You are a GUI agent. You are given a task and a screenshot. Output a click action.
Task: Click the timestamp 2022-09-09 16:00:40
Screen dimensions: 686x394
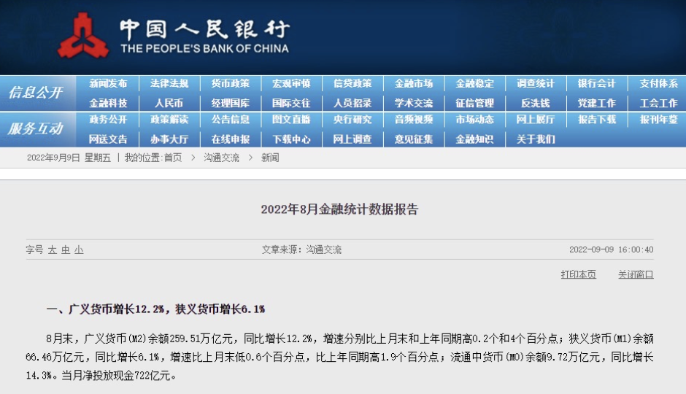click(611, 250)
